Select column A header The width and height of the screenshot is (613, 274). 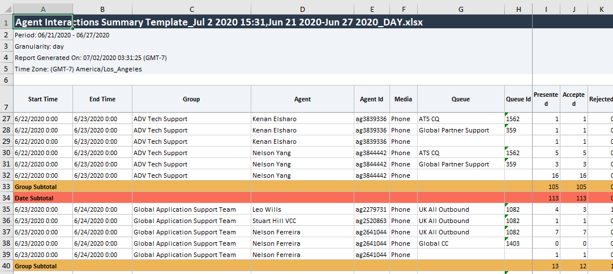[x=43, y=10]
